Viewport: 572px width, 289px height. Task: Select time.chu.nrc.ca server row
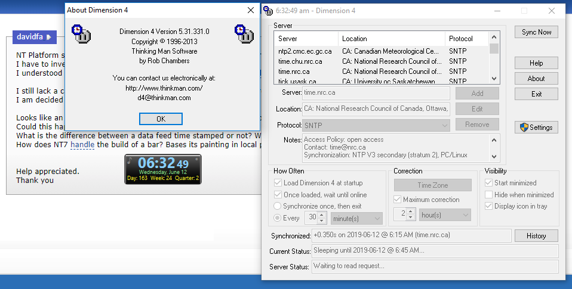click(382, 61)
